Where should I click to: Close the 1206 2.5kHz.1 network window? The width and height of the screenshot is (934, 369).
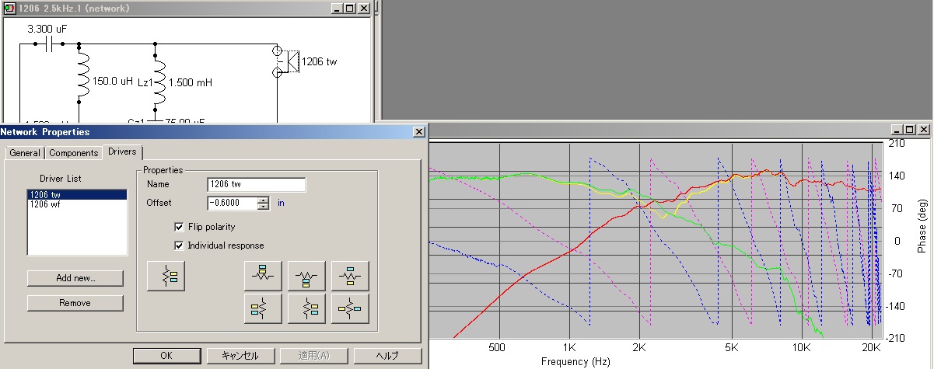coord(363,9)
